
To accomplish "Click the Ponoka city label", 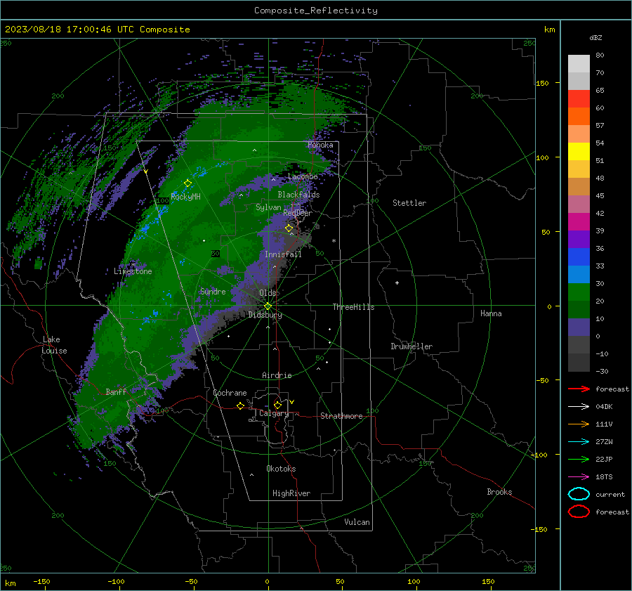I will 320,145.
